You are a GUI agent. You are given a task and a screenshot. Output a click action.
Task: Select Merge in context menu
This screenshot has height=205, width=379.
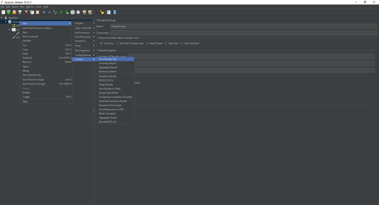(46, 71)
